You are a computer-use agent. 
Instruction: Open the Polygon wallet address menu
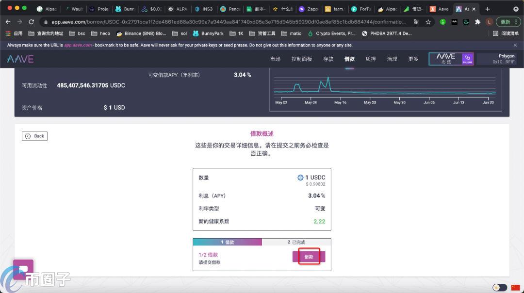point(497,59)
